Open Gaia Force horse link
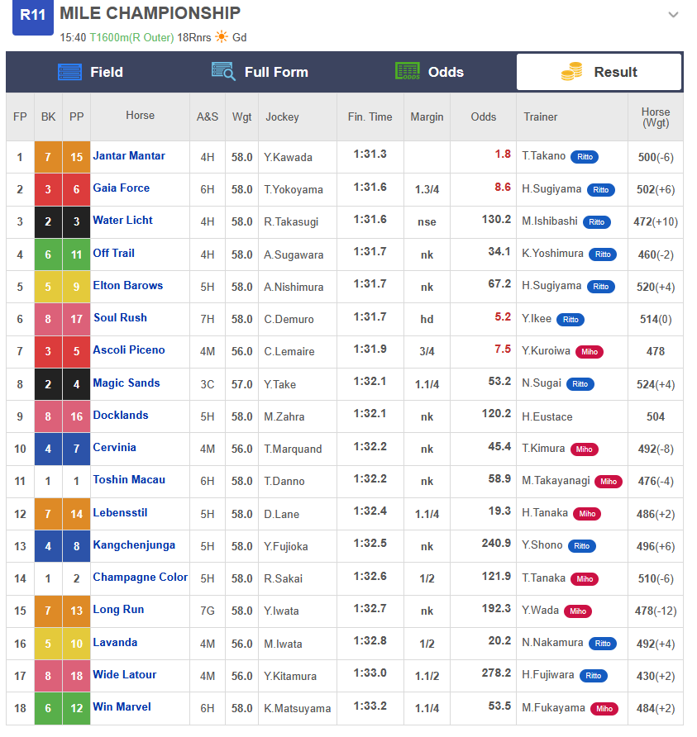Screen dimensions: 697x737 point(122,188)
